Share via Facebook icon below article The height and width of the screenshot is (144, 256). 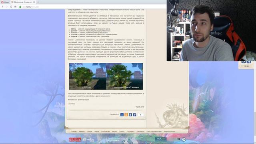click(x=134, y=115)
